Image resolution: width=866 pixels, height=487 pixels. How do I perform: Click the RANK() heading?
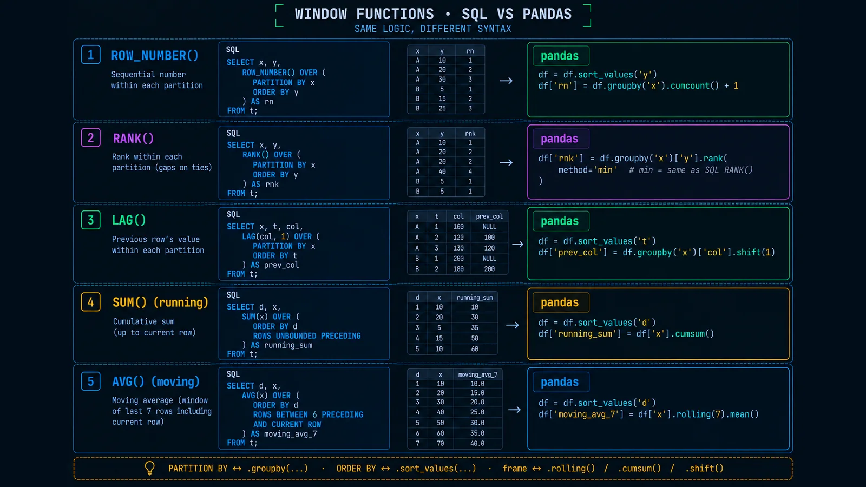[x=133, y=139]
